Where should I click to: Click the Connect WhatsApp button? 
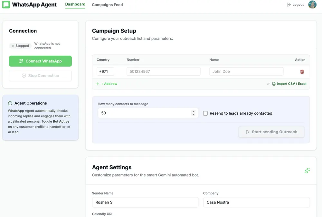tap(41, 61)
